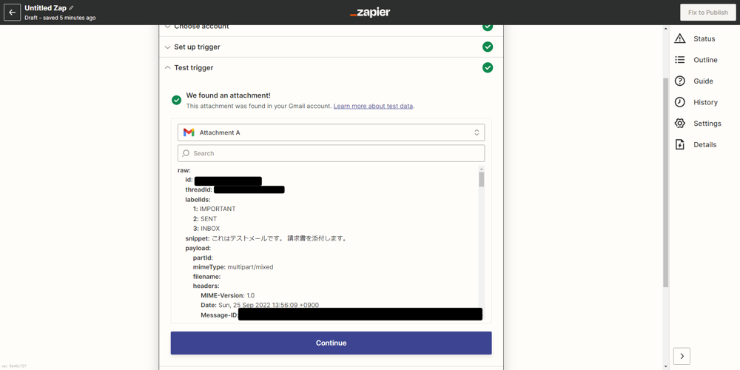Open the History clock icon

(679, 102)
